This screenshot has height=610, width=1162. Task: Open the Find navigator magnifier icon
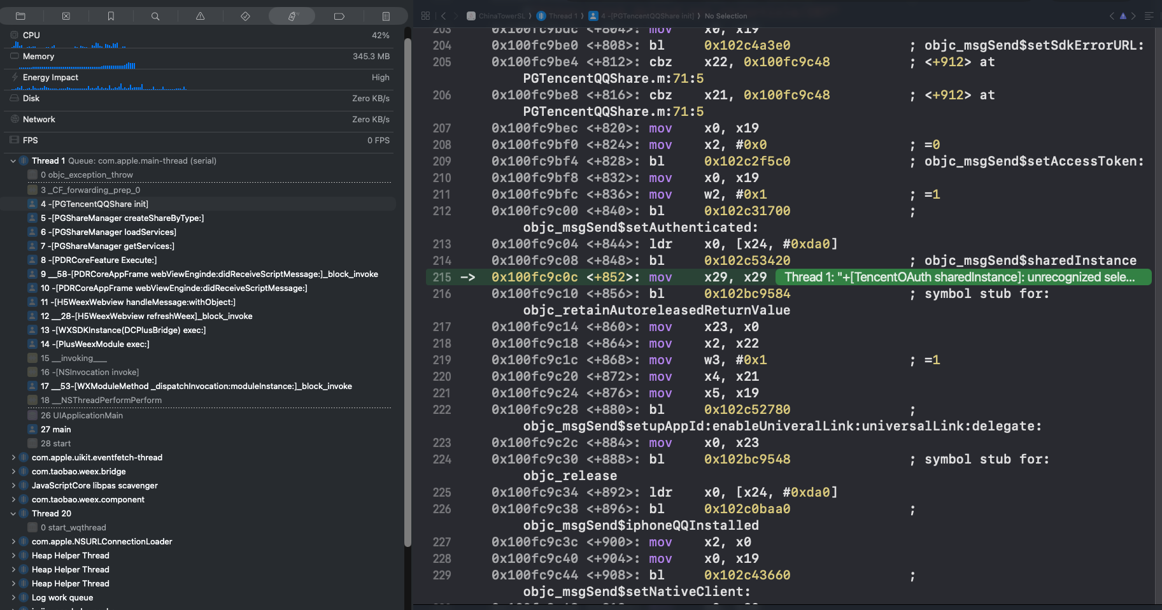tap(155, 16)
